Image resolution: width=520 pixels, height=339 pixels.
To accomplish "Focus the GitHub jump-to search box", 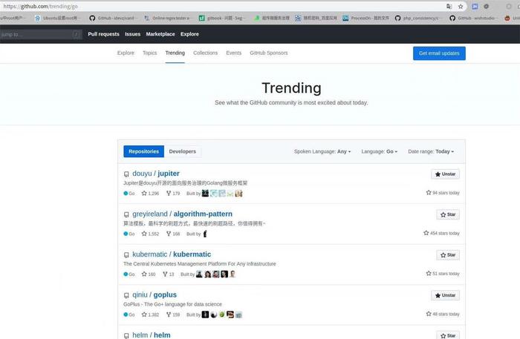I will point(40,34).
